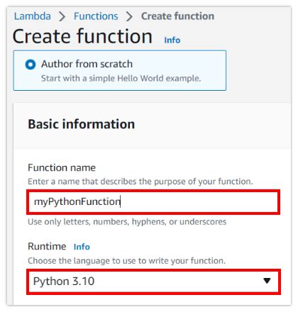Focus the Function name input with myPythonFunction

pyautogui.click(x=153, y=202)
